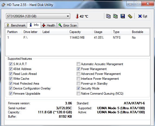Toggle the Power Management checkbox

[78, 69]
